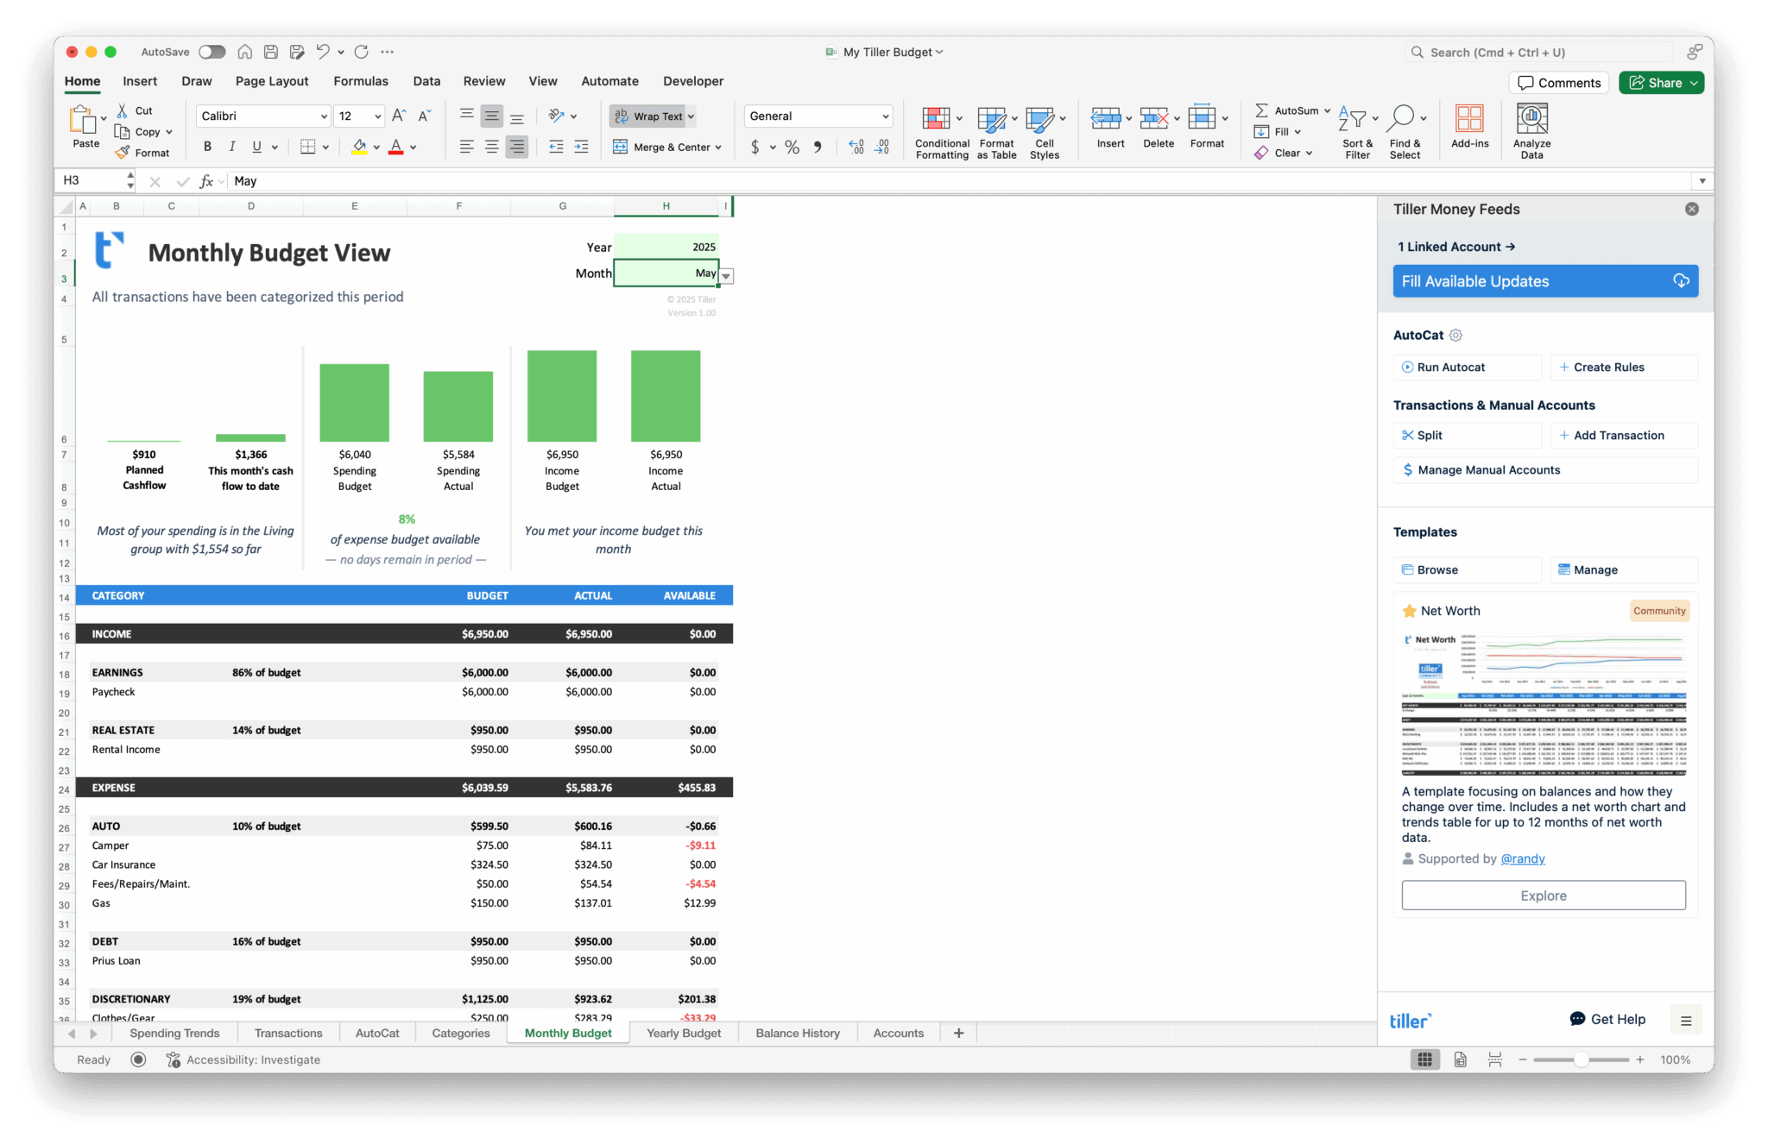
Task: Open the Yearly Budget sheet tab
Action: (x=683, y=1033)
